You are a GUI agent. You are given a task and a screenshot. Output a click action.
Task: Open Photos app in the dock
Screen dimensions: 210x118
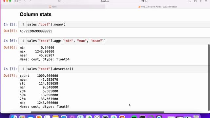(39, 117)
